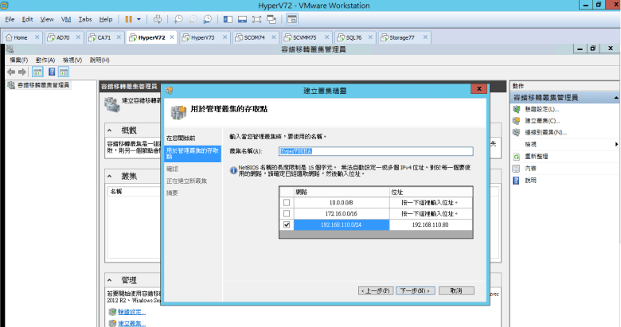Screen dimensions: 621x327
Task: Click the take snapshot clock icon
Action: pyautogui.click(x=178, y=18)
